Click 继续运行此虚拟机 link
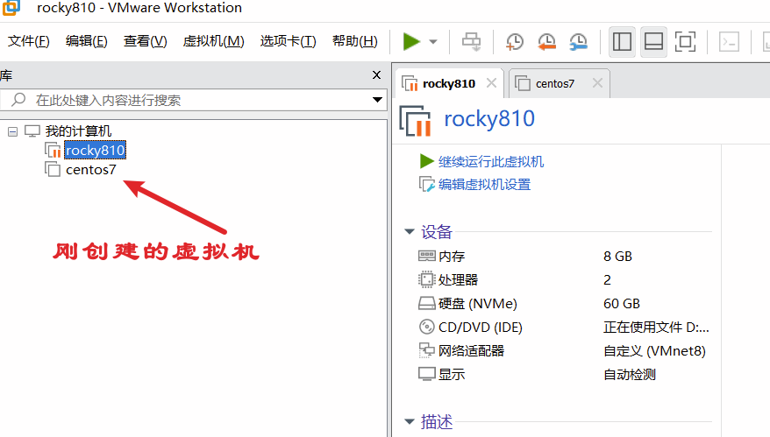The image size is (770, 437). point(491,161)
